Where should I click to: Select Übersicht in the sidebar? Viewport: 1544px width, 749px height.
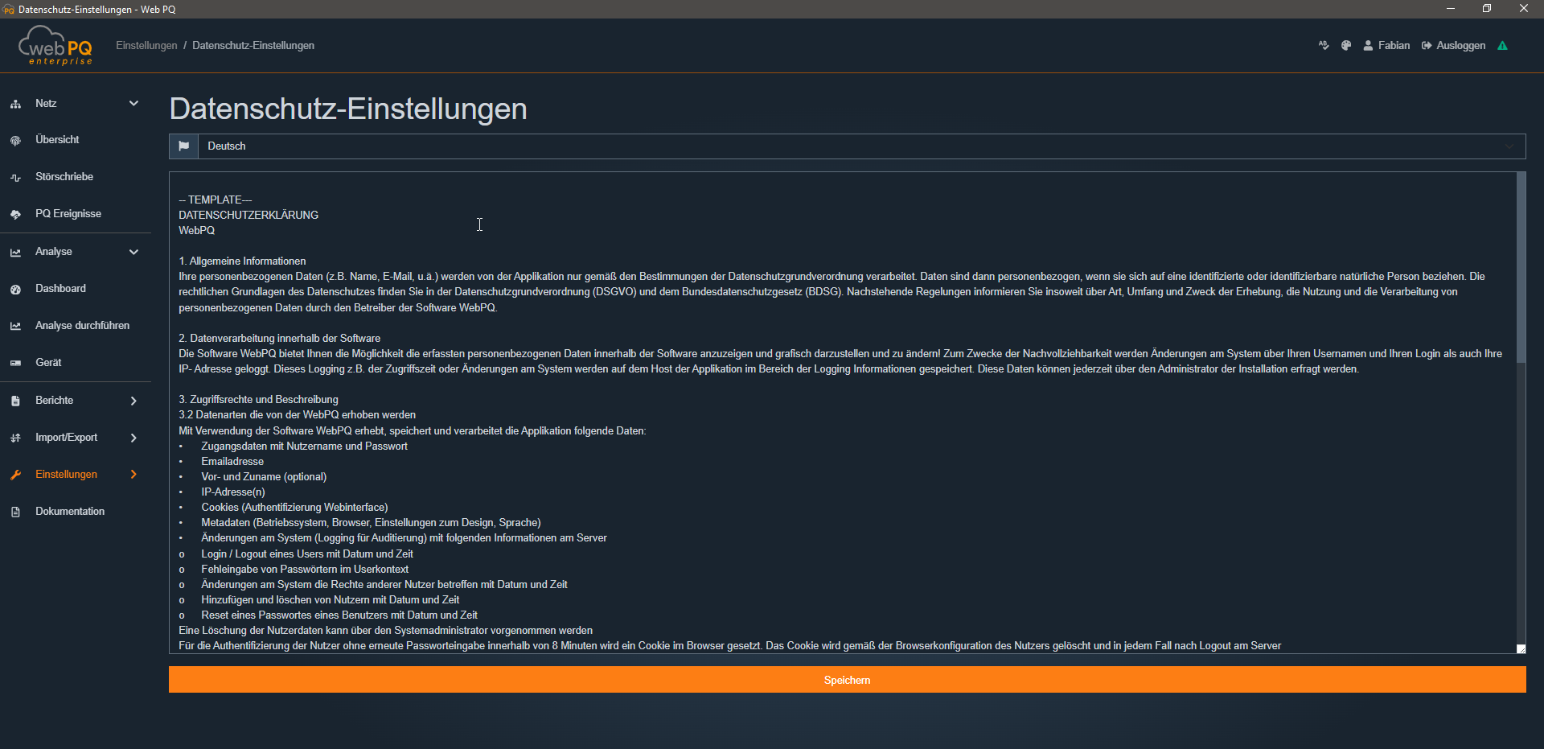57,140
